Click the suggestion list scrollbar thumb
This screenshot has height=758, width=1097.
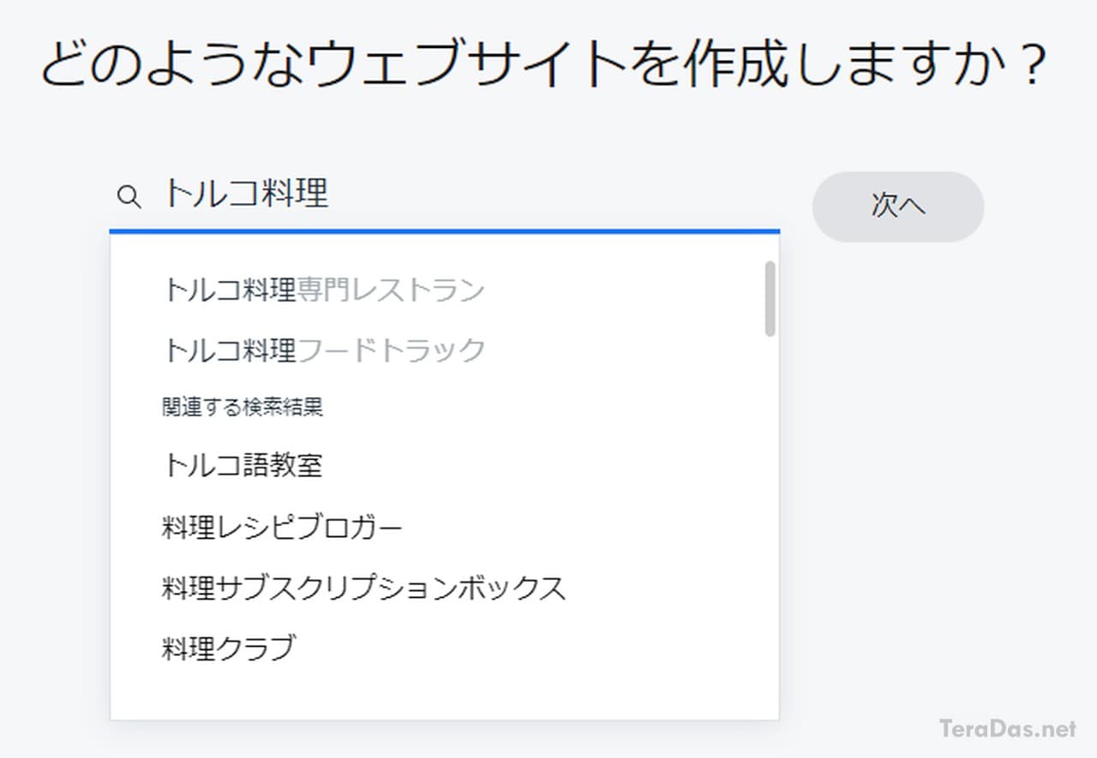tap(770, 298)
